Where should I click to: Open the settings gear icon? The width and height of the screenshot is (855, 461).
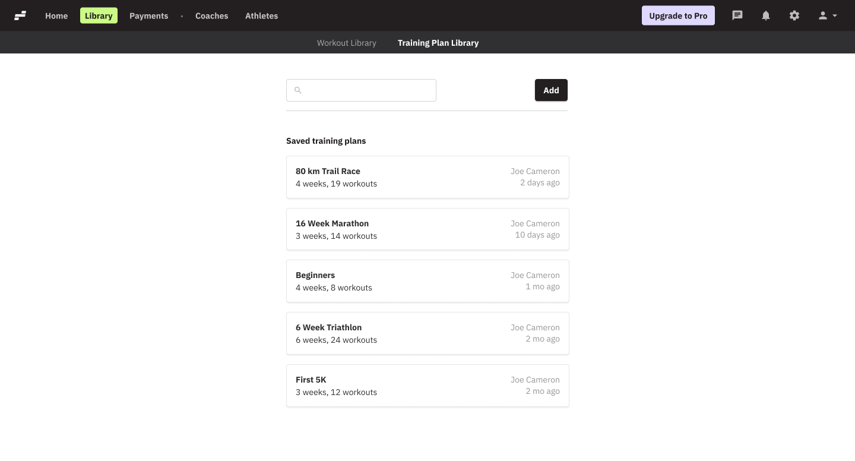pos(794,15)
